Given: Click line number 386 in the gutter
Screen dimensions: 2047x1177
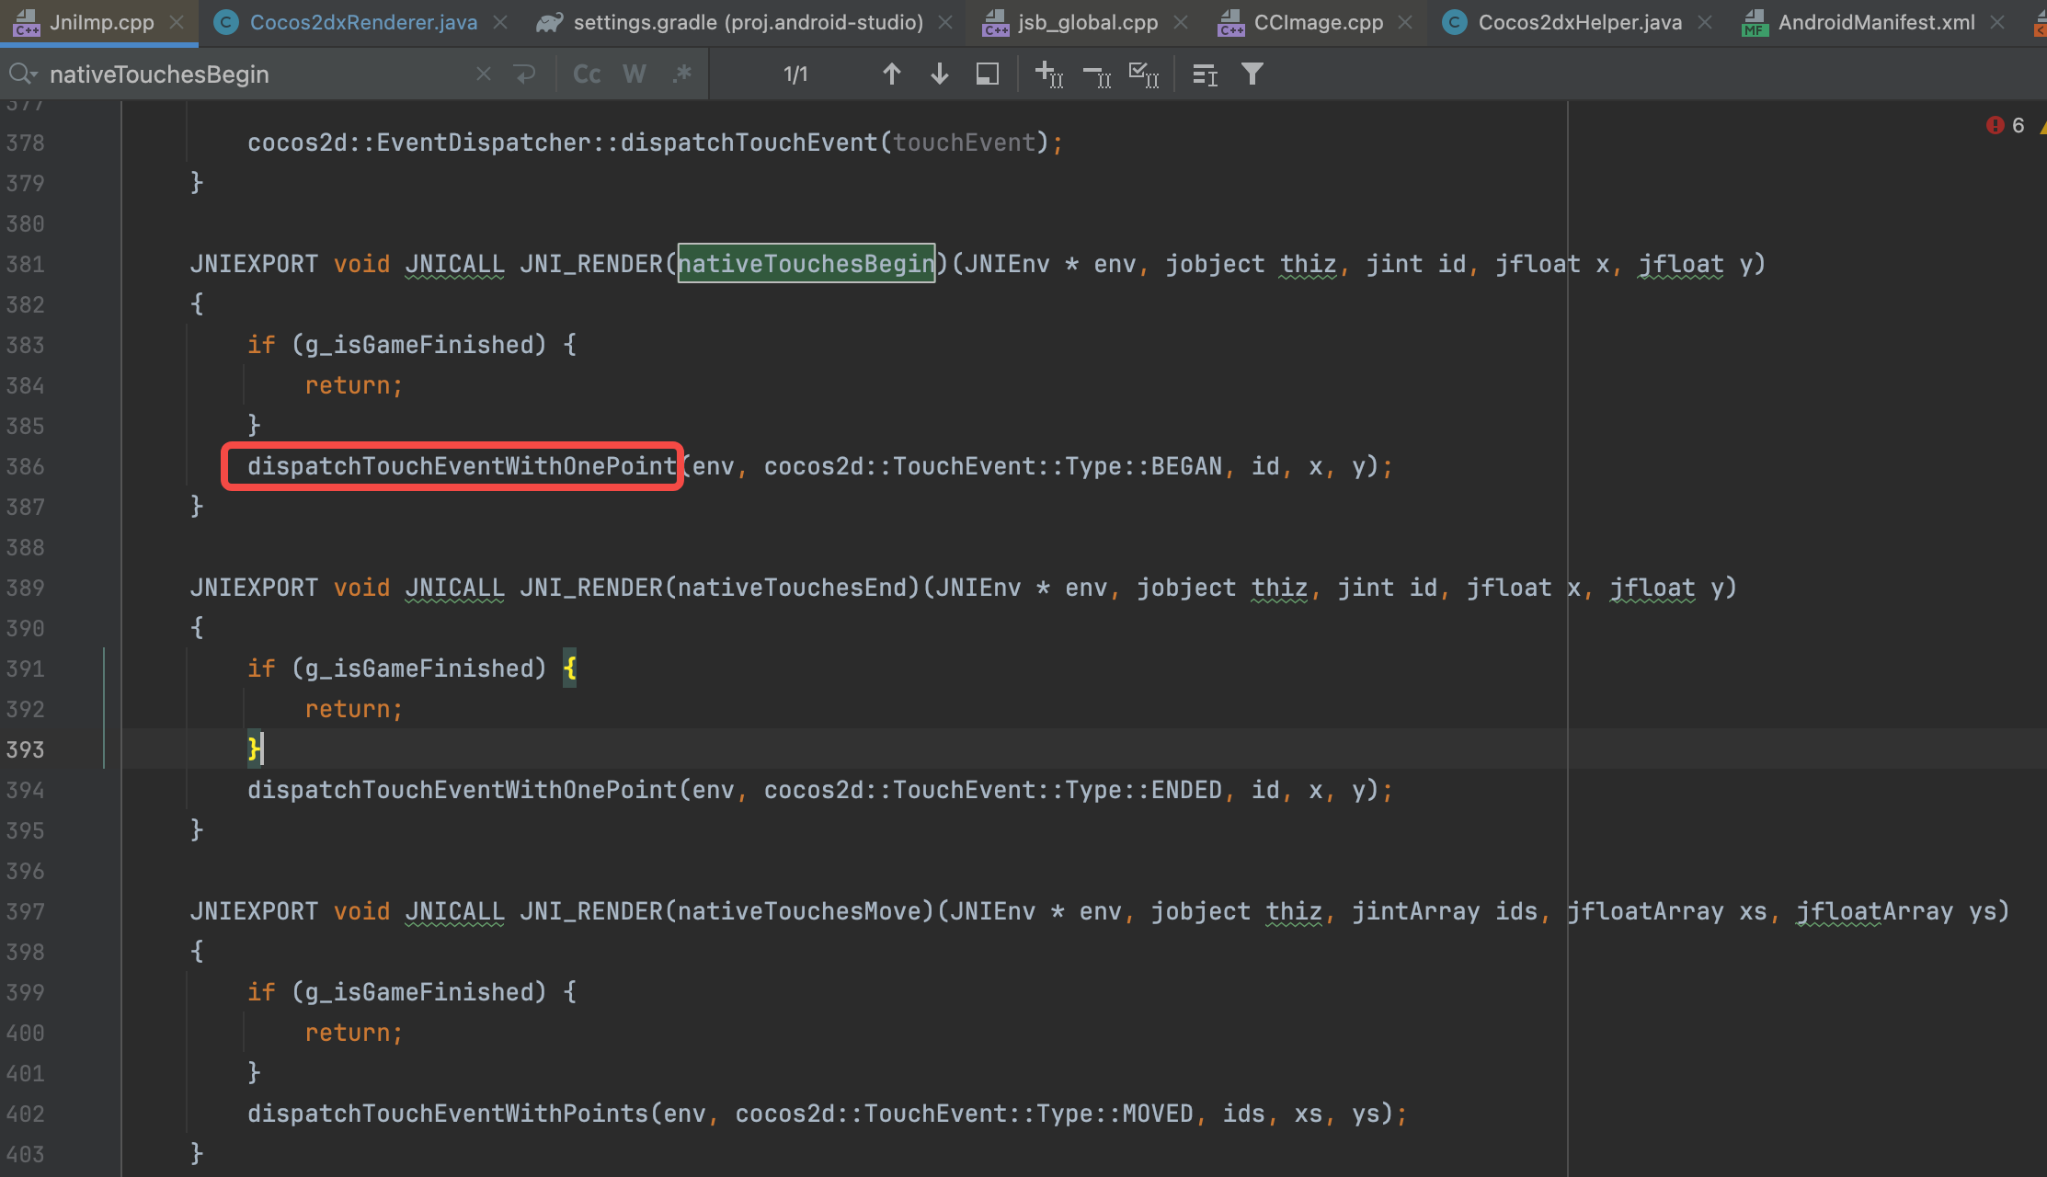Looking at the screenshot, I should (26, 466).
